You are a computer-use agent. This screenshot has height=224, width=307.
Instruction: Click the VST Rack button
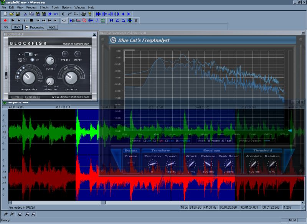17,27
